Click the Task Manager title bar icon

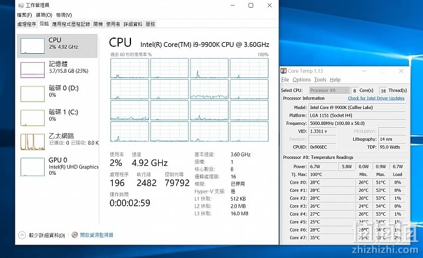(21, 5)
